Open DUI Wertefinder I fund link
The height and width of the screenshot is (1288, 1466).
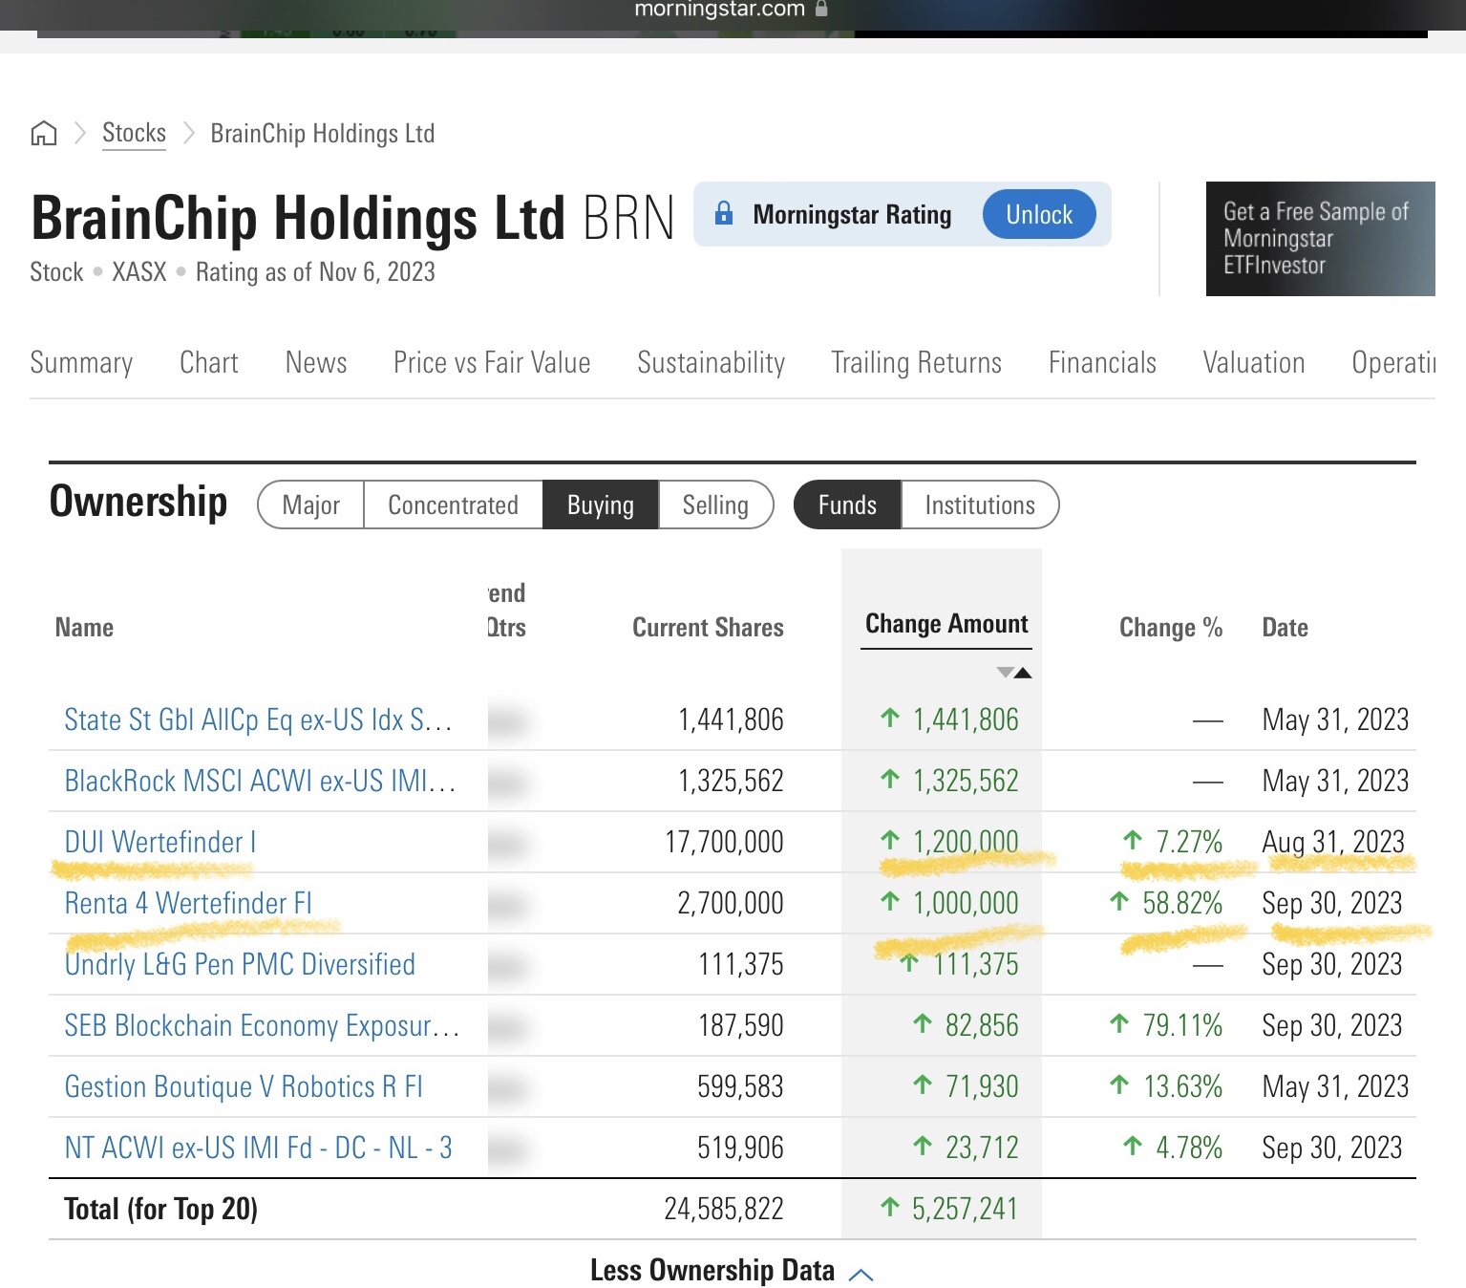tap(159, 842)
